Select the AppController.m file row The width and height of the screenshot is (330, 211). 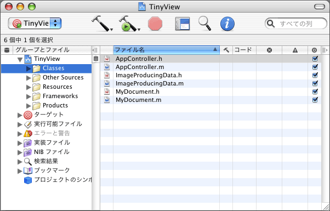pos(210,67)
